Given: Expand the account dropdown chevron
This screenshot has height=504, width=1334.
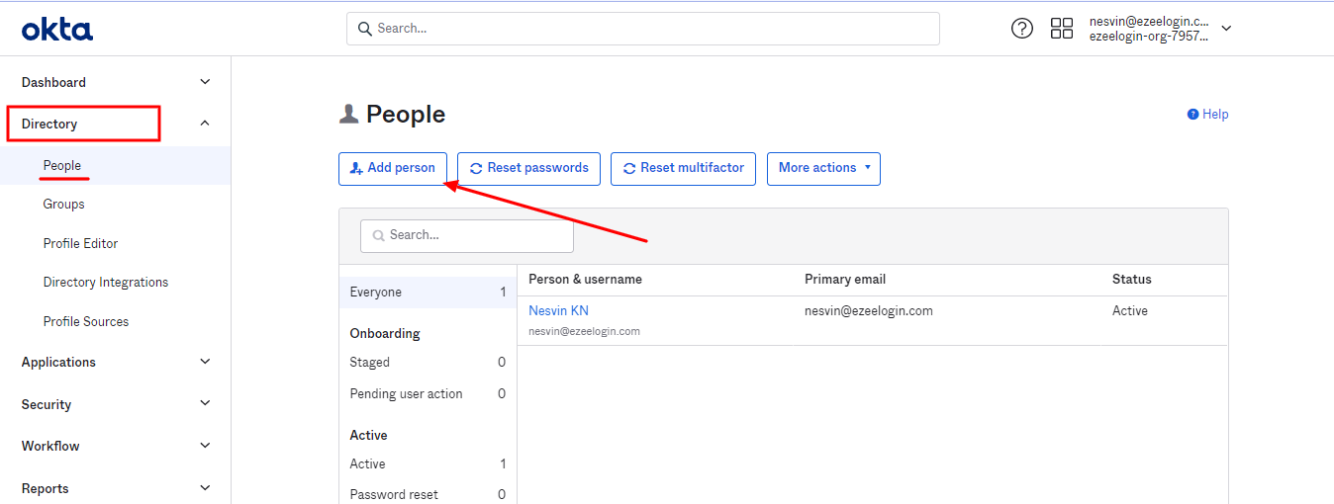Looking at the screenshot, I should [1226, 29].
